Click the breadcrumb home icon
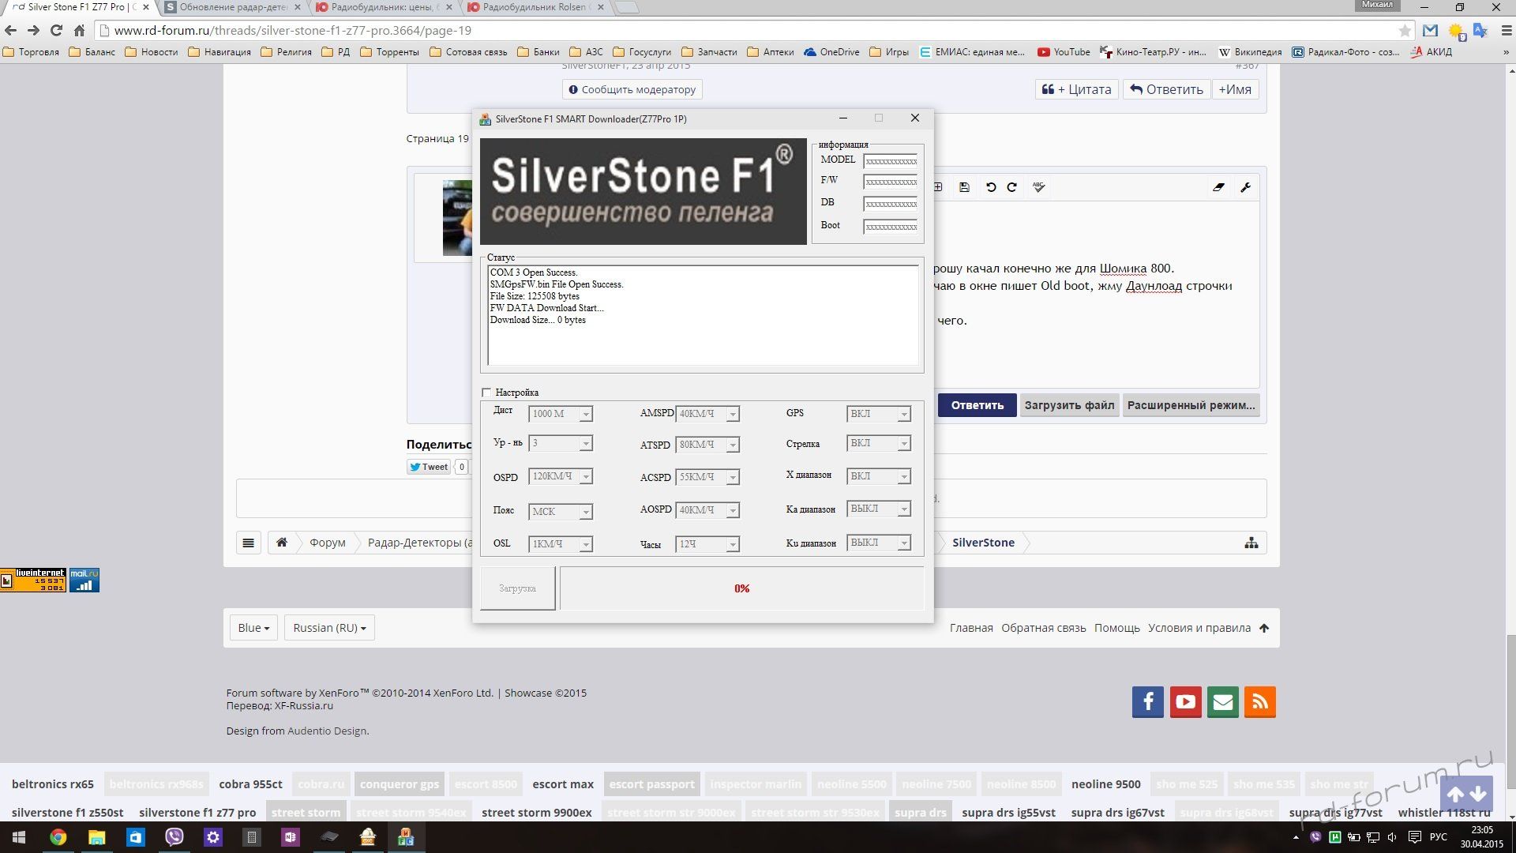 click(x=281, y=543)
